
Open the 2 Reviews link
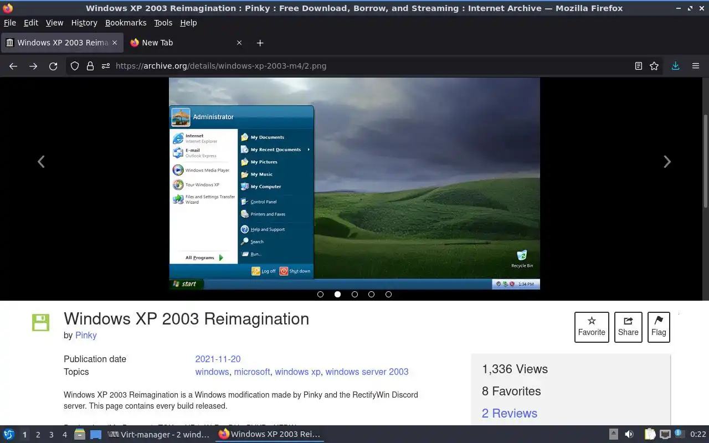pyautogui.click(x=510, y=413)
